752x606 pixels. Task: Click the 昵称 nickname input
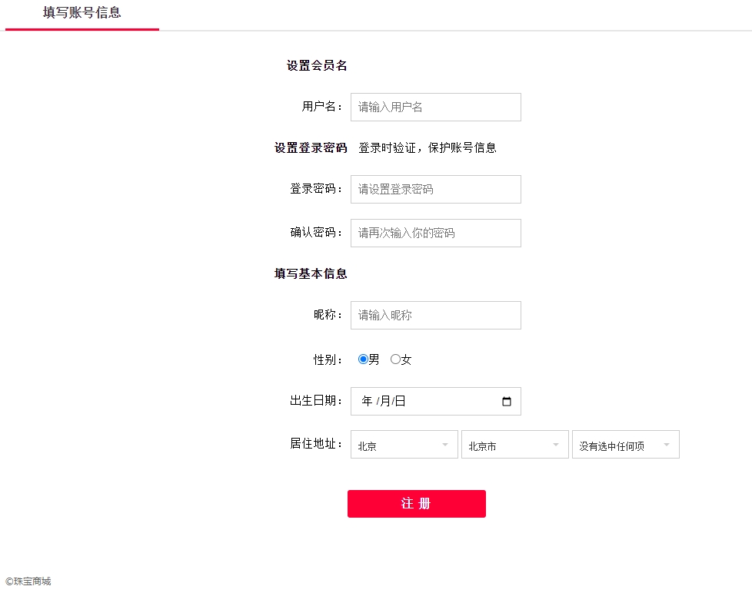click(x=435, y=315)
